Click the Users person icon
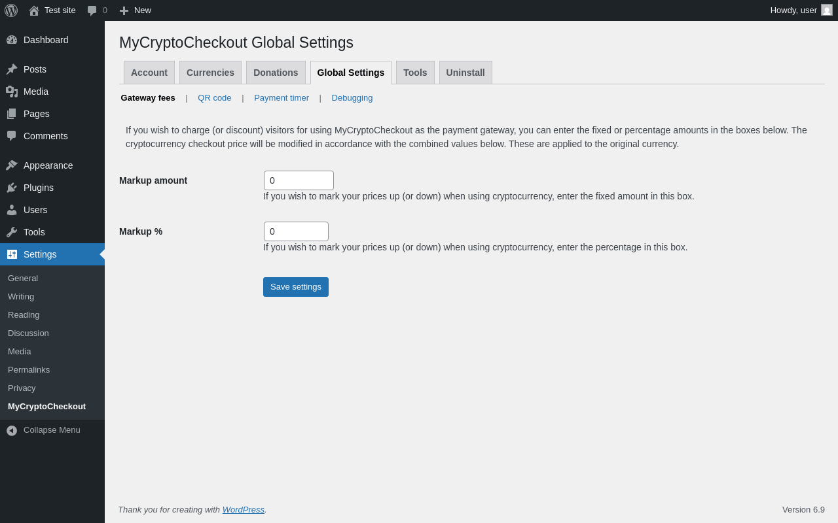Screen dimensions: 838x523 pyautogui.click(x=12, y=210)
